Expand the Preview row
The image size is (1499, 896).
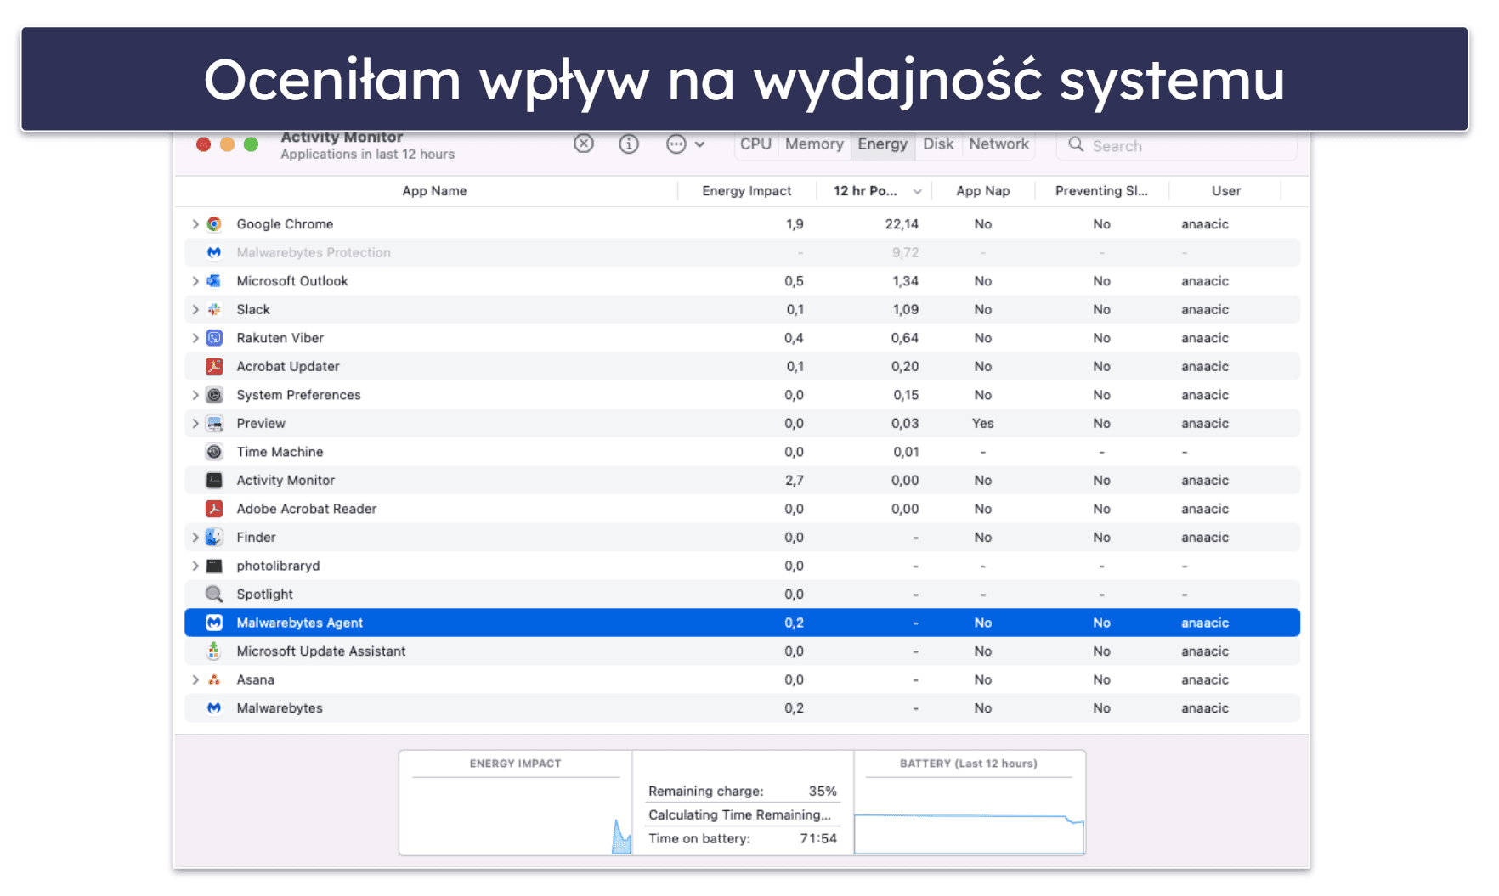(195, 423)
